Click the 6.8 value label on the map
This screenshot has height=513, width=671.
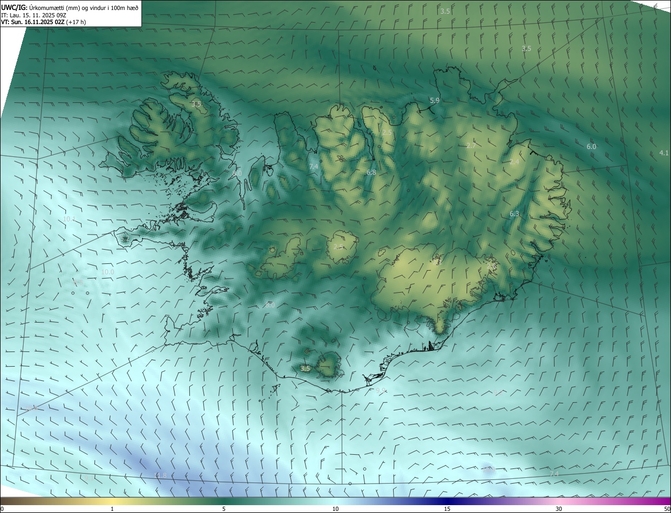371,172
